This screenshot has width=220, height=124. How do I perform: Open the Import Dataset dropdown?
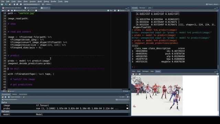15,97
